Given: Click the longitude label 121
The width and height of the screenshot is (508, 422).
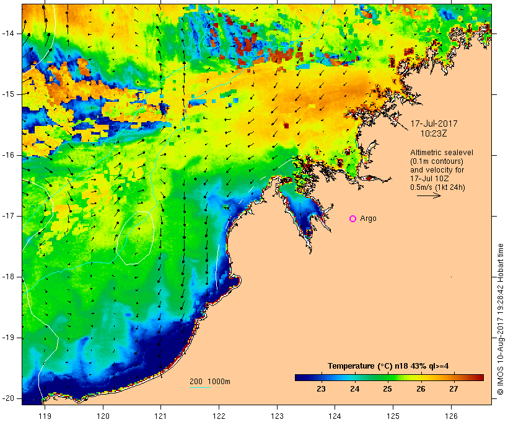Looking at the screenshot, I should [x=160, y=416].
